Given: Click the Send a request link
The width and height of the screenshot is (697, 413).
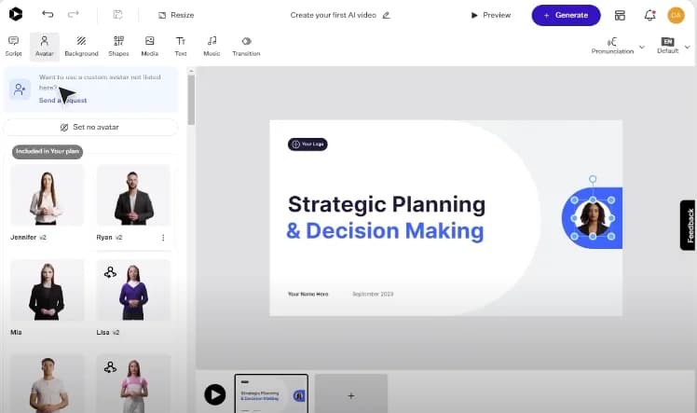Looking at the screenshot, I should [x=62, y=101].
